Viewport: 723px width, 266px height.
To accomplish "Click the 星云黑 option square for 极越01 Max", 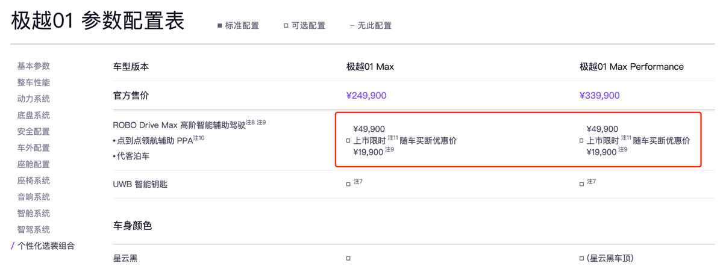I will click(348, 259).
